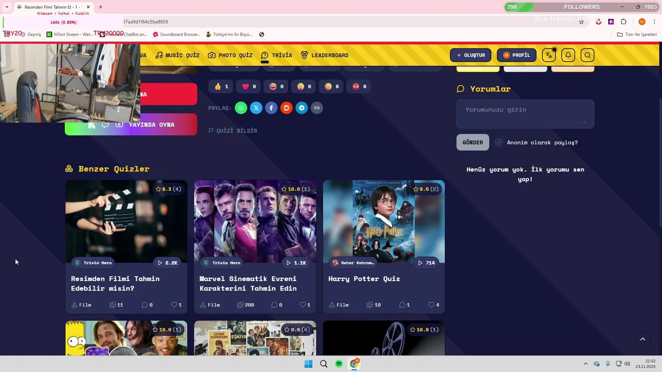Share the quiz on X
Viewport: 662px width, 372px height.
(x=256, y=108)
